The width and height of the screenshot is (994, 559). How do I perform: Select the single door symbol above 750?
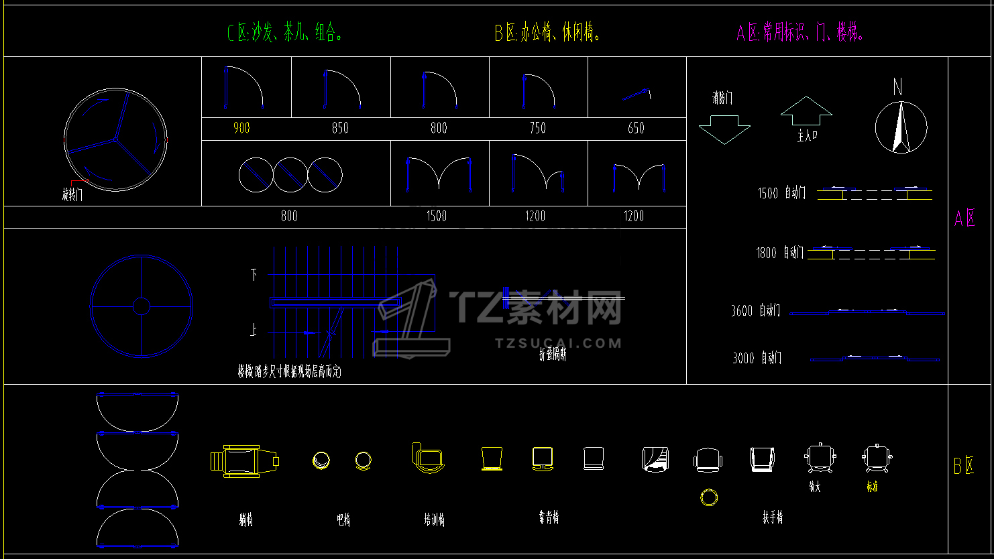click(539, 90)
